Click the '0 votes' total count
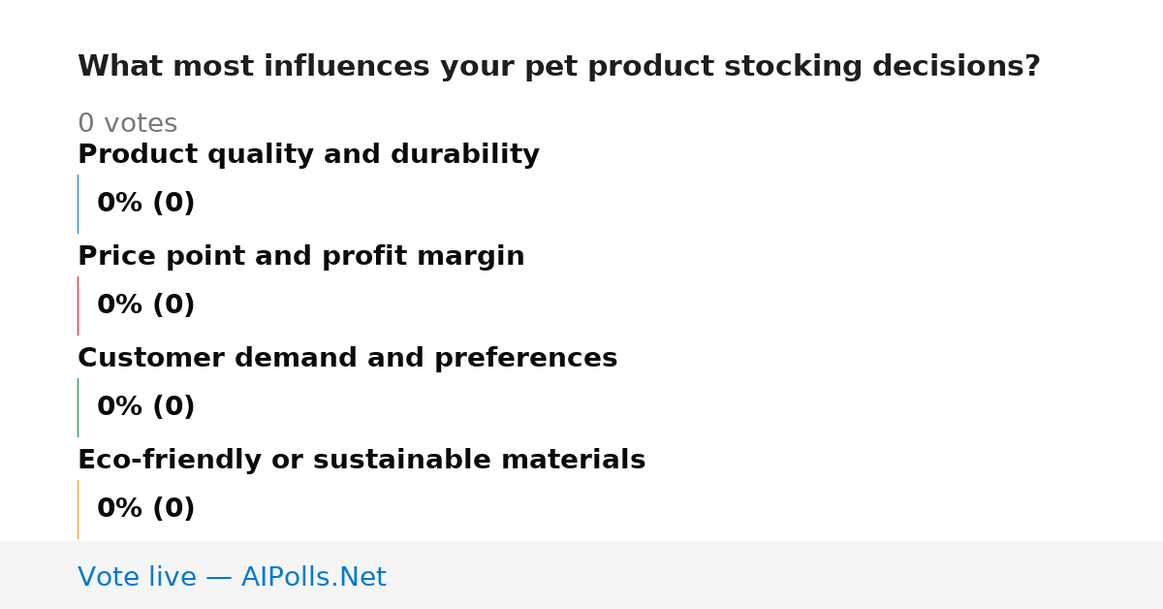The width and height of the screenshot is (1163, 609). coord(127,124)
